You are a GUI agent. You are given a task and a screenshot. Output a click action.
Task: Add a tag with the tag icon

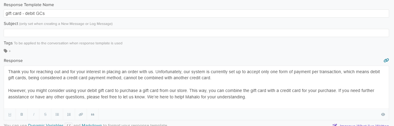coord(5,51)
